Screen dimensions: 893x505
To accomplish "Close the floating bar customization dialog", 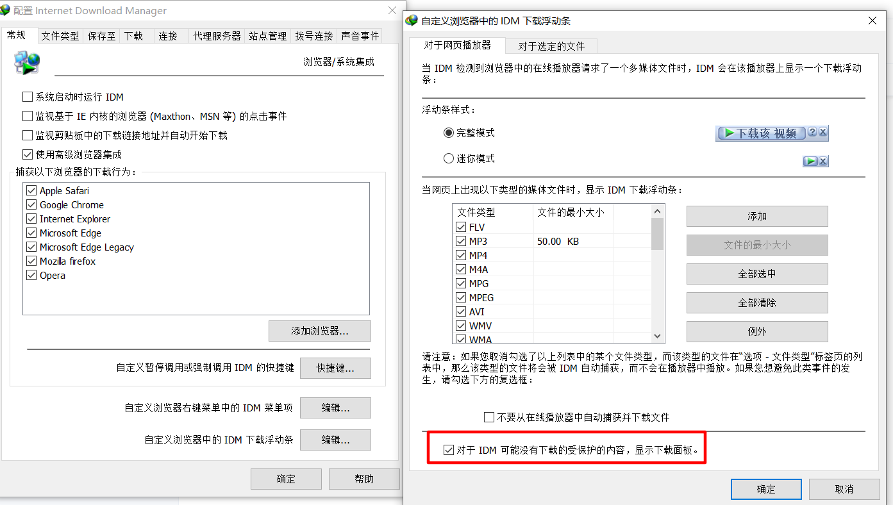I will (x=872, y=21).
